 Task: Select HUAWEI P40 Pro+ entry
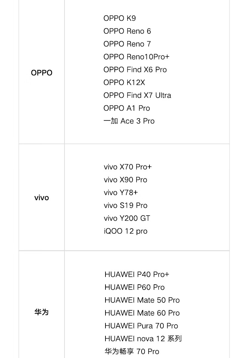pyautogui.click(x=137, y=274)
